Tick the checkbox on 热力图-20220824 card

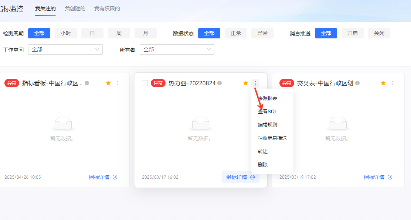[145, 83]
